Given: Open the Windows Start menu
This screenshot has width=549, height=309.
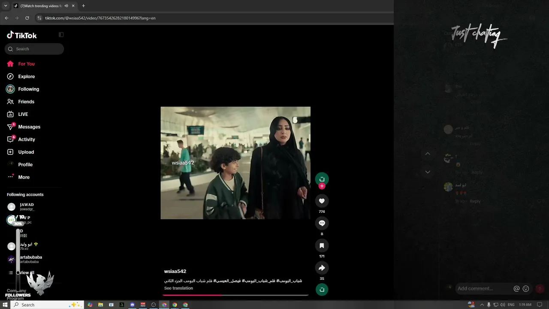Looking at the screenshot, I should (x=5, y=305).
